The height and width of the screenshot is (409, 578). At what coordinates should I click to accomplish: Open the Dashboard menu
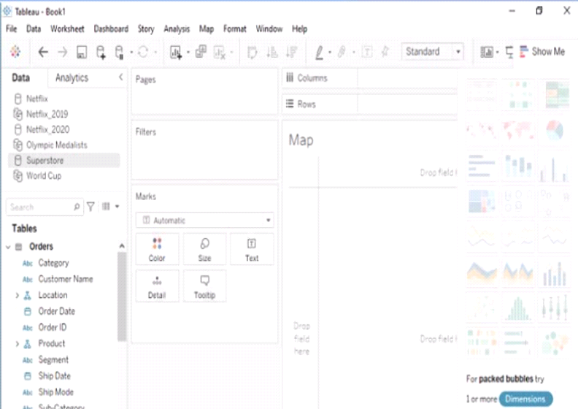(x=111, y=28)
